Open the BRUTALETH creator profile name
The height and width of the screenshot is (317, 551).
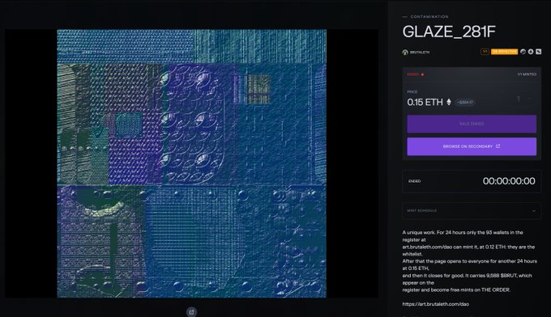point(420,53)
